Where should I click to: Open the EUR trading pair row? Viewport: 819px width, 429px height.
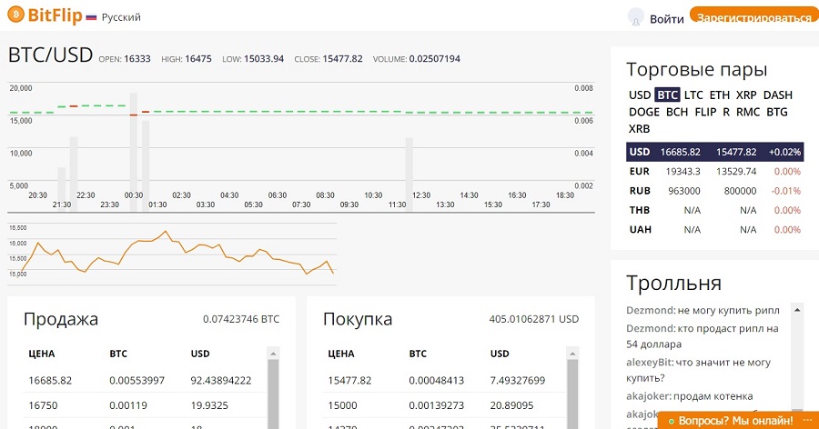tap(714, 171)
